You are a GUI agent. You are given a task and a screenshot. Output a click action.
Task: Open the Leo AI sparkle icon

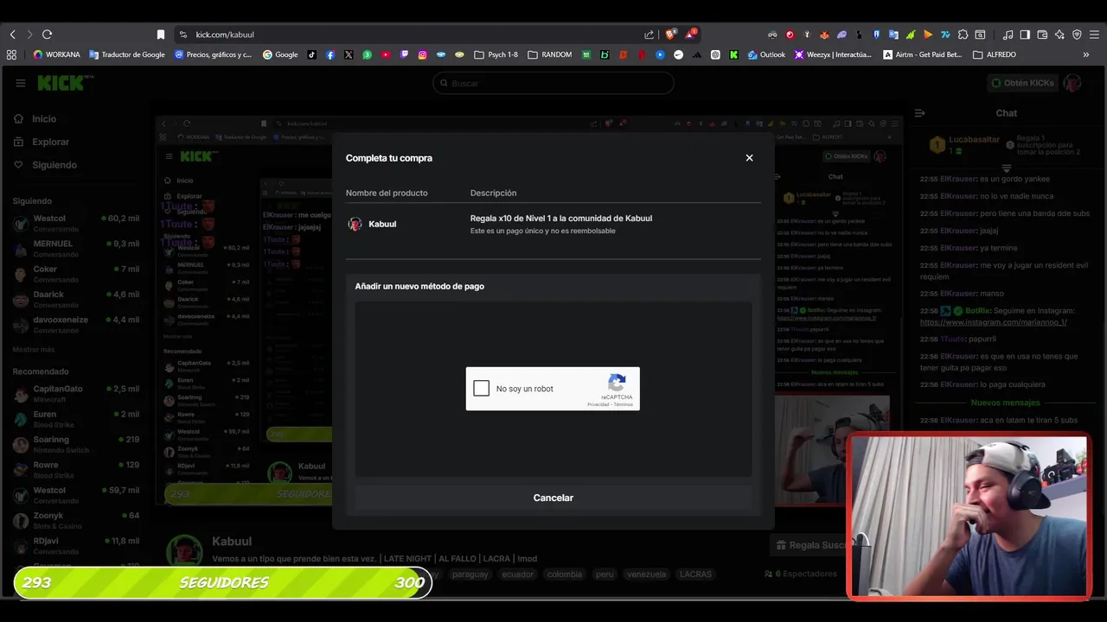coord(1059,35)
